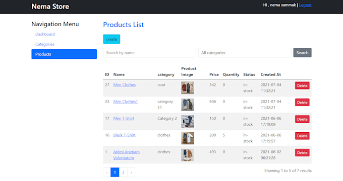Click the price value 342
Viewport: 343px width, 181px height.
213,85
